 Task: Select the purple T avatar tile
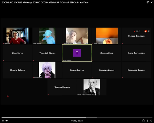tap(77, 53)
